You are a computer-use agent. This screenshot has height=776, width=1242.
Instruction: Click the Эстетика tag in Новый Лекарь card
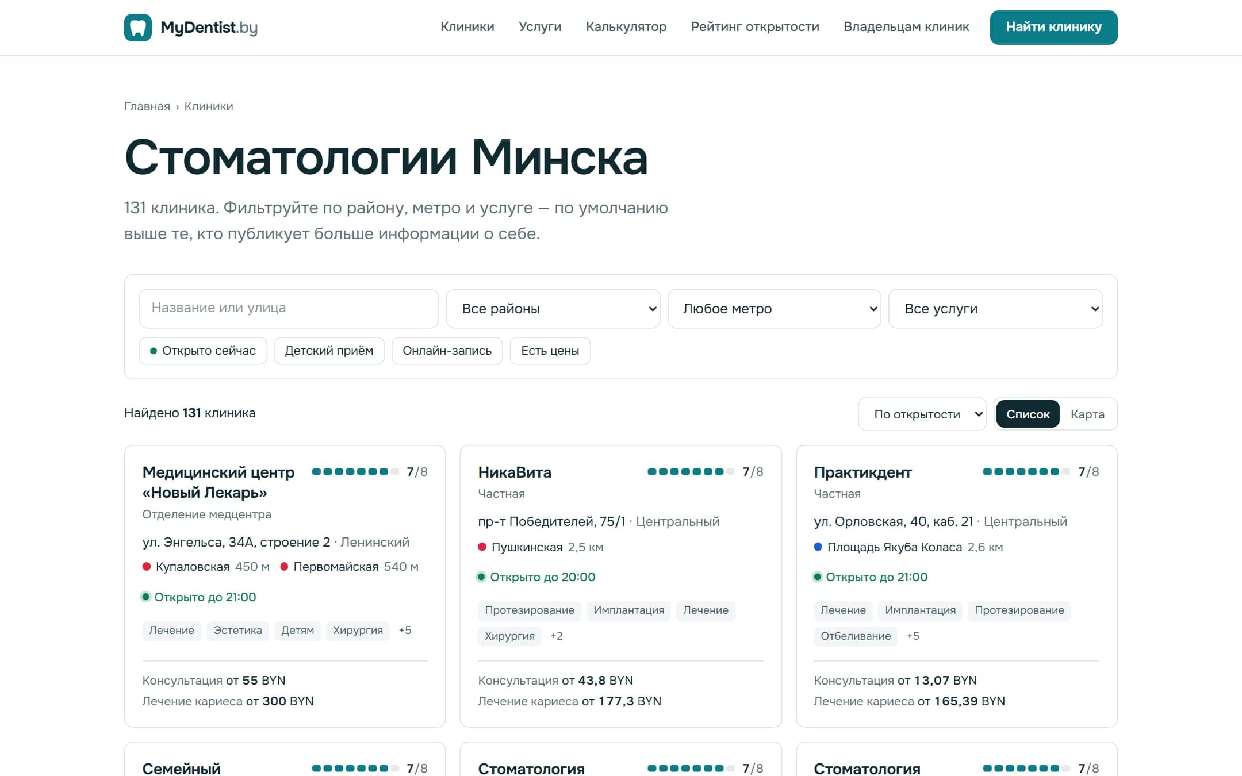(237, 630)
